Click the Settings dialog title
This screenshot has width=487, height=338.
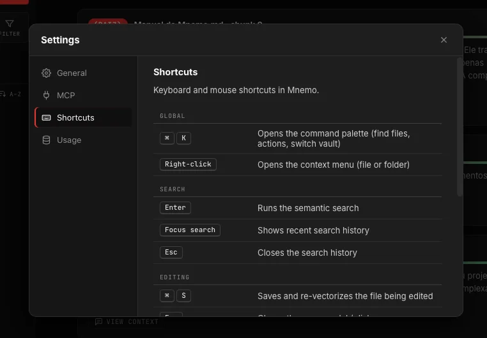(x=60, y=40)
